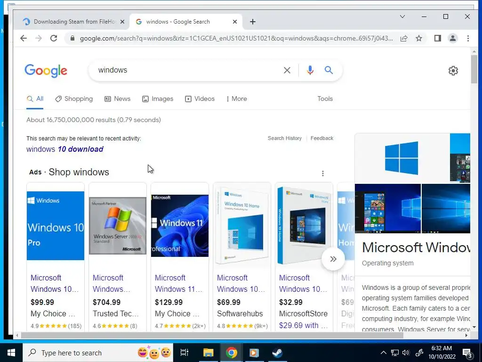Viewport: 482px width, 362px height.
Task: Open $69.99 Softwarehubs Windows 10 listing
Action: pyautogui.click(x=241, y=283)
